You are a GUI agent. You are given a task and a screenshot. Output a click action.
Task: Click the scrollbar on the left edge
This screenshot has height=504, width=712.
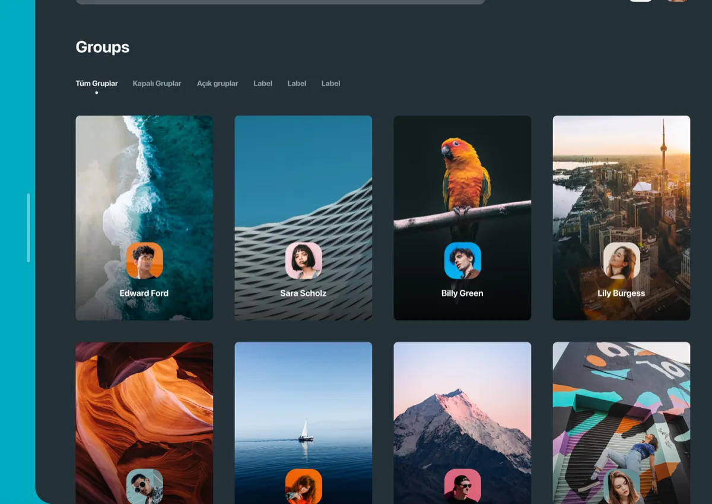click(28, 227)
